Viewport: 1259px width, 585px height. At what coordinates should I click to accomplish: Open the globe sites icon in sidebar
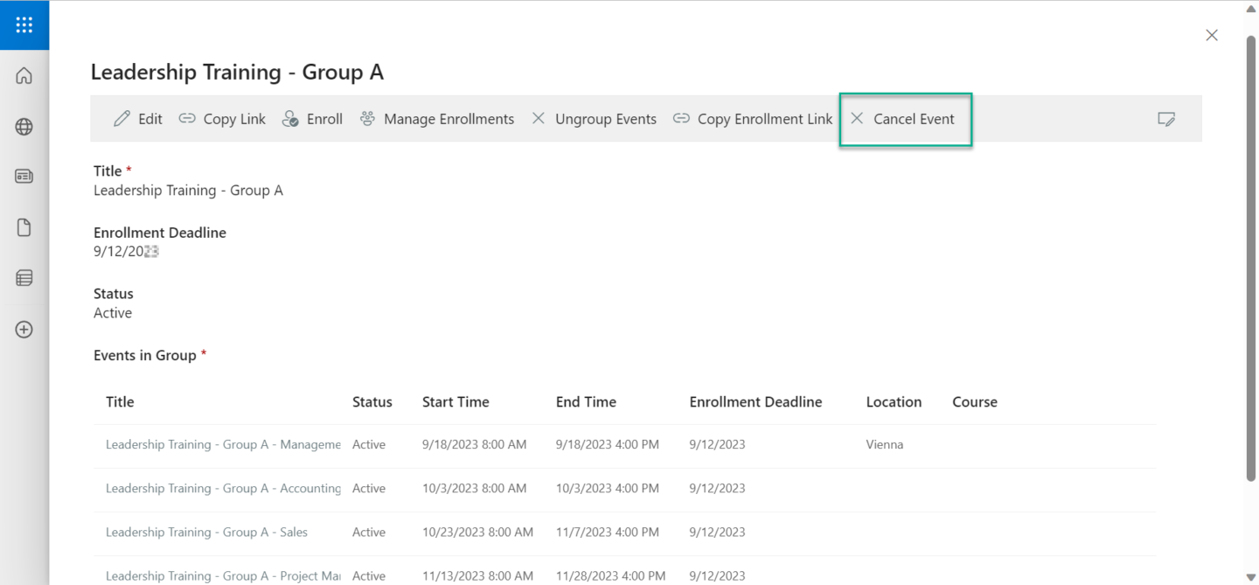24,127
